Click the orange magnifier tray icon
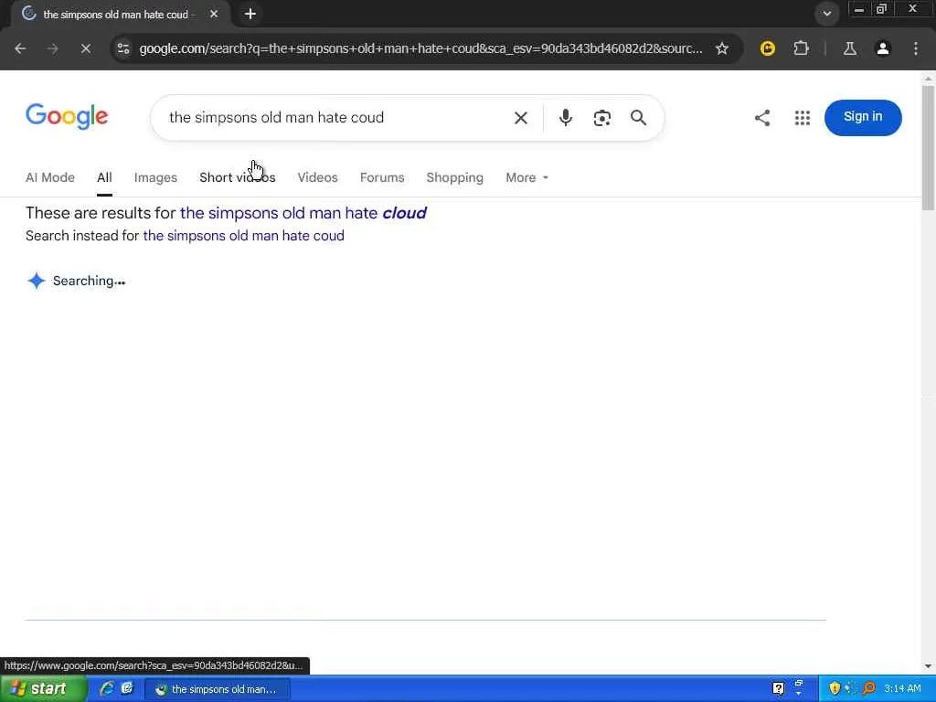Image resolution: width=936 pixels, height=702 pixels. click(x=868, y=689)
